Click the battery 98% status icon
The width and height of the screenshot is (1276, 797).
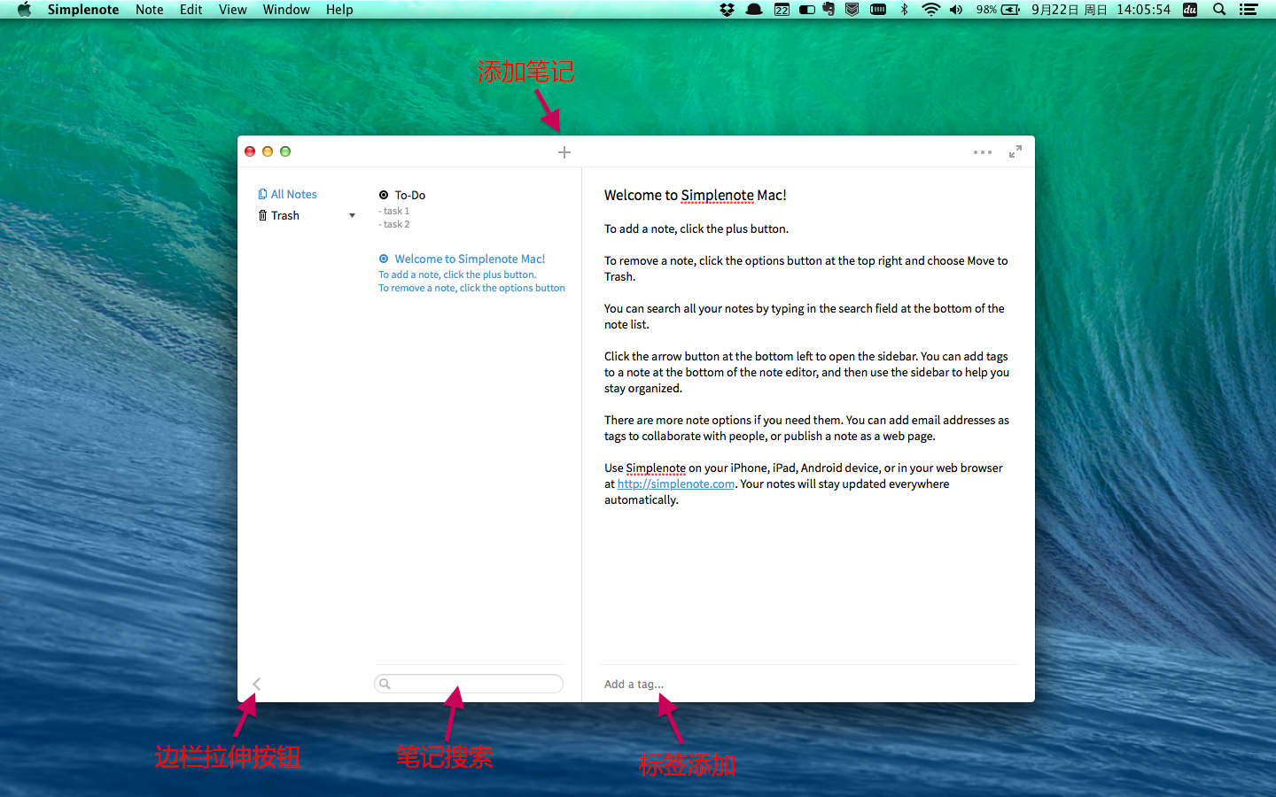998,10
